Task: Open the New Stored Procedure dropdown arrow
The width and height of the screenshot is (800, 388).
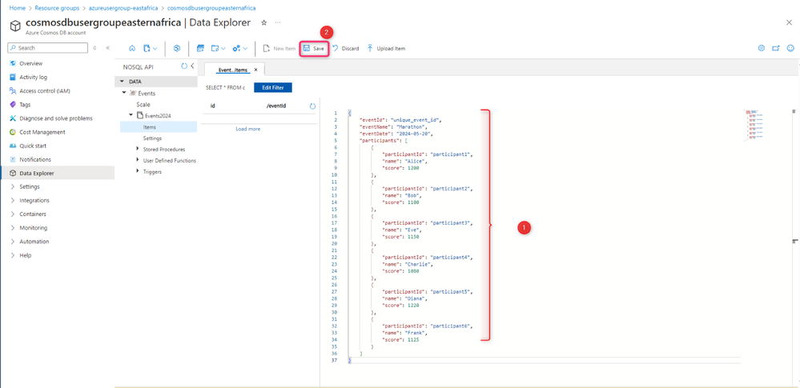Action: (245, 49)
